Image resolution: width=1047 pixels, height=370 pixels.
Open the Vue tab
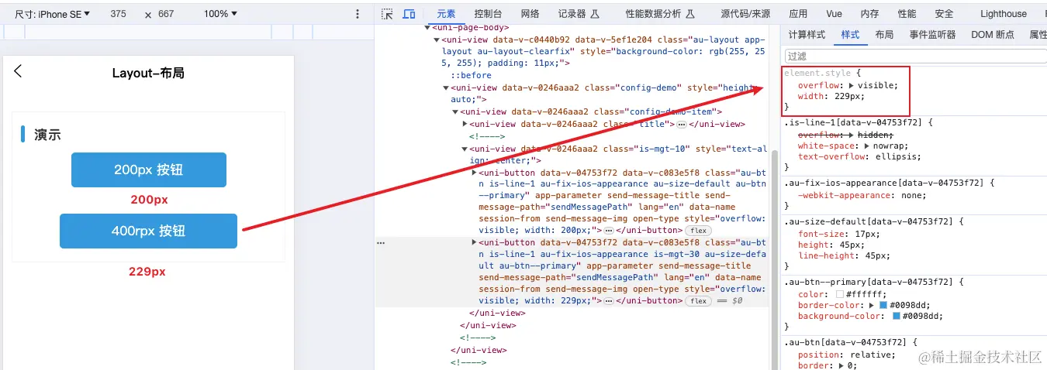[834, 14]
